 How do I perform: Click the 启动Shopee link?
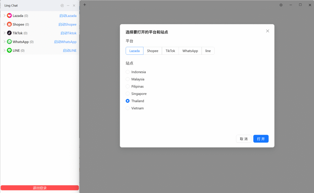67,25
